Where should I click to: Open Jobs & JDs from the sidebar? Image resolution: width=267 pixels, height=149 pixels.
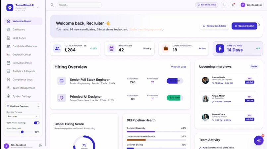point(23,38)
